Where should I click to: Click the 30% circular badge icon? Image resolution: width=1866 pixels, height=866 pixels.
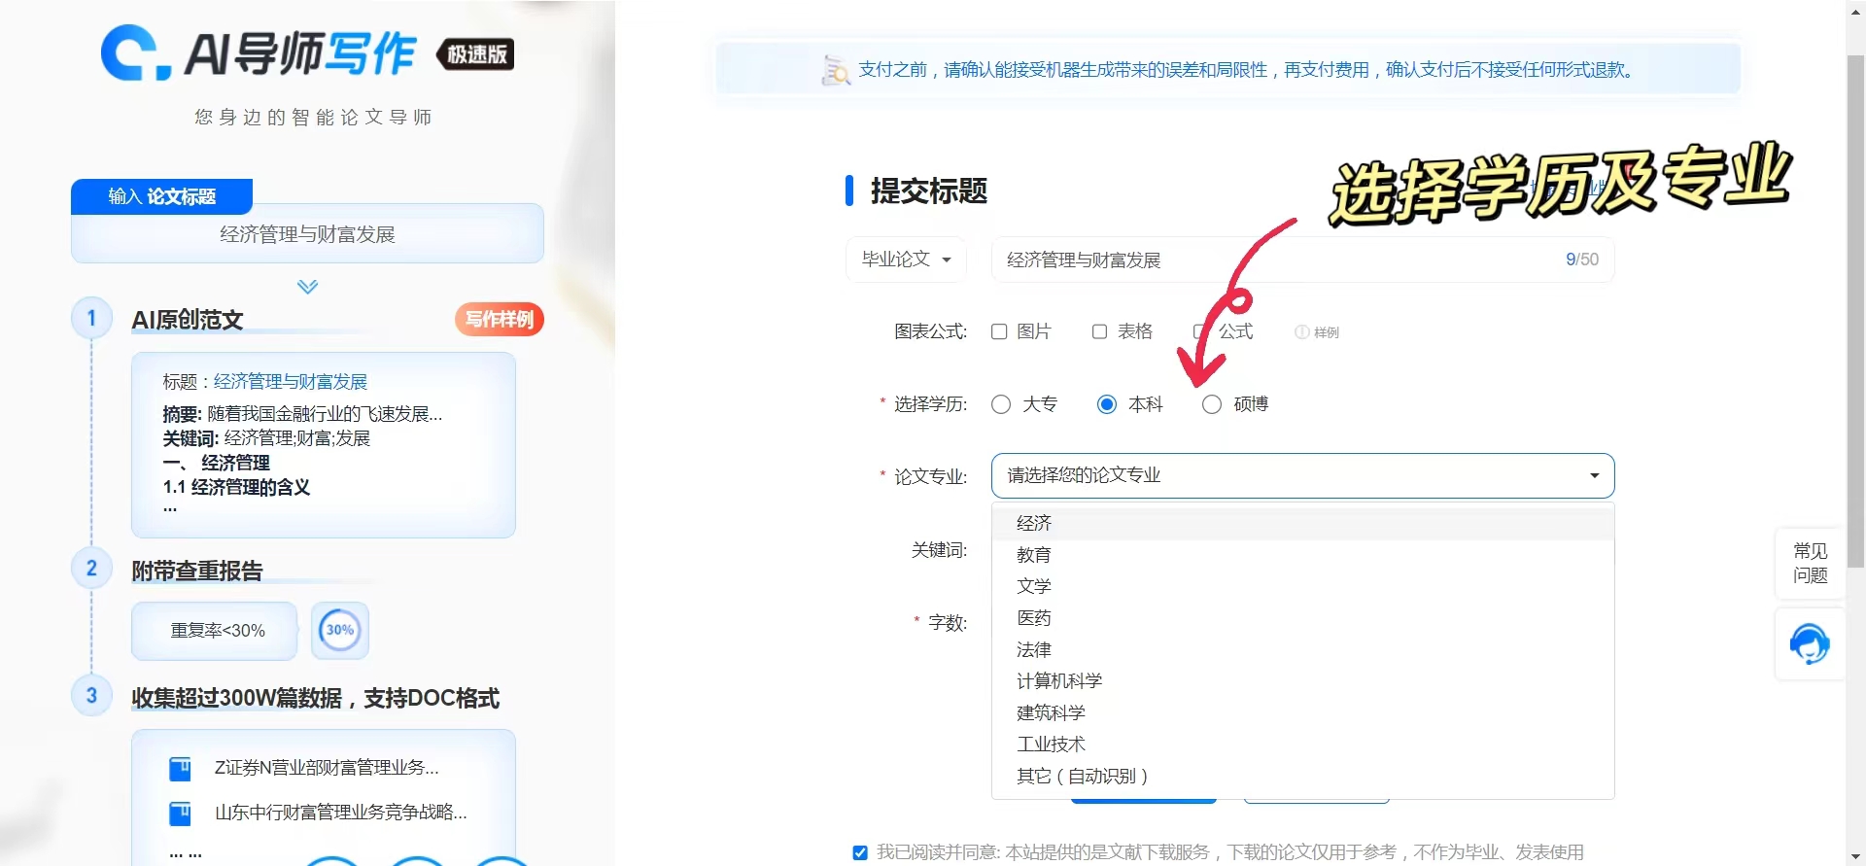tap(339, 630)
